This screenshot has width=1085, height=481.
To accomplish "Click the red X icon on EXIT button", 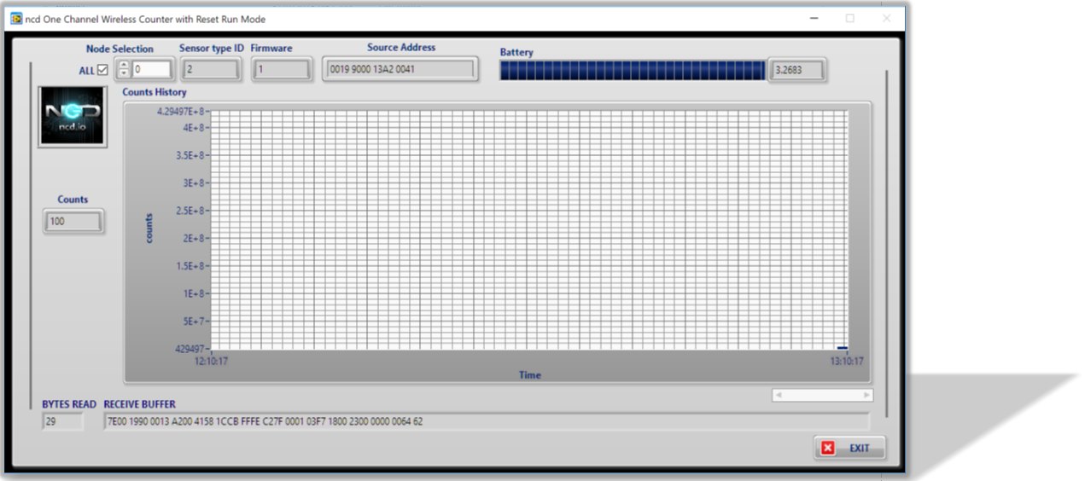I will (828, 448).
